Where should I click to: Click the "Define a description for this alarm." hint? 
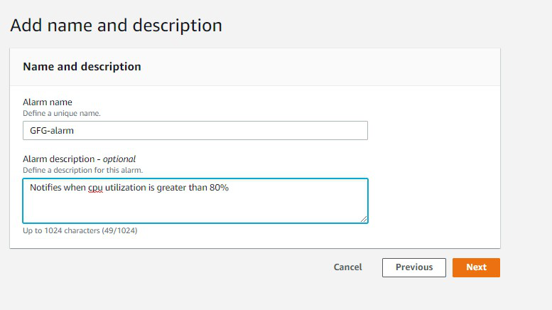(82, 170)
